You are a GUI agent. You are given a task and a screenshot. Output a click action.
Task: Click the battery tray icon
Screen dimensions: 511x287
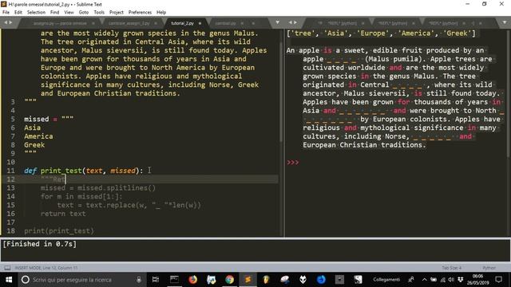[x=433, y=280]
